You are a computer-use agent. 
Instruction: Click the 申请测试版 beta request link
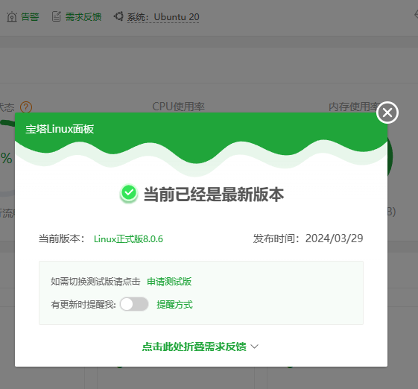(x=169, y=282)
